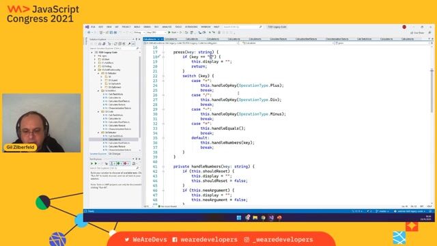Collapse the 04 Refactor folder
Viewport: 437px width, 246px height.
pyautogui.click(x=98, y=133)
